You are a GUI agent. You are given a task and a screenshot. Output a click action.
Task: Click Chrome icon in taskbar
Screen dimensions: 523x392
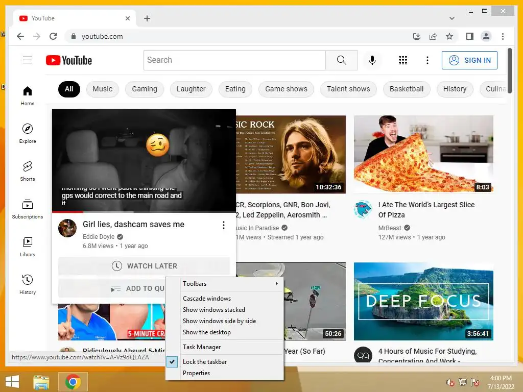coord(73,382)
